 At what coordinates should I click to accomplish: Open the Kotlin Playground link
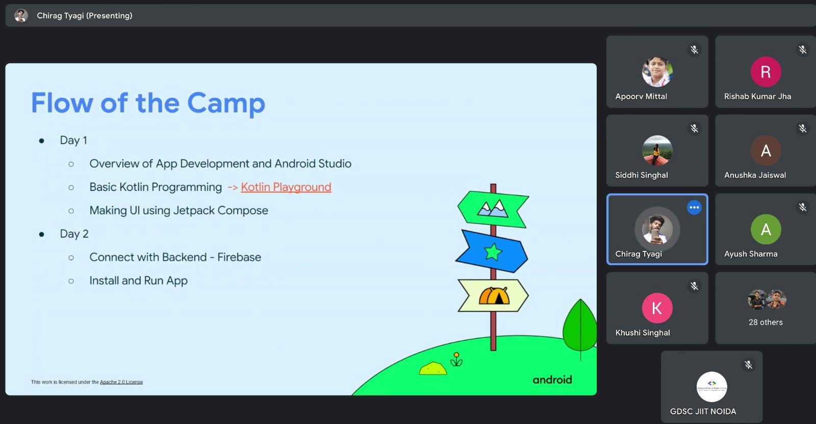[286, 187]
